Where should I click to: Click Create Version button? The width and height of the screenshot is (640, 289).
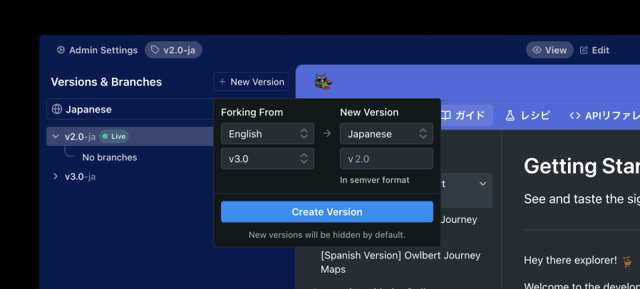click(x=327, y=212)
